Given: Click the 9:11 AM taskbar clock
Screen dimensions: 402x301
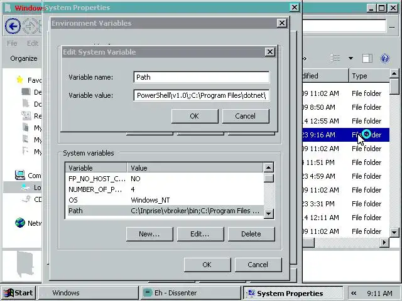Looking at the screenshot, I should click(379, 293).
